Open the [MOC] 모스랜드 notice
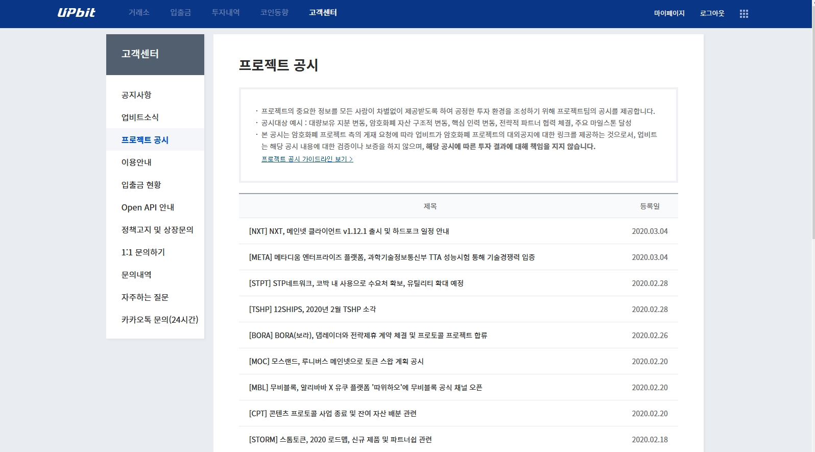This screenshot has height=452, width=815. click(x=337, y=362)
